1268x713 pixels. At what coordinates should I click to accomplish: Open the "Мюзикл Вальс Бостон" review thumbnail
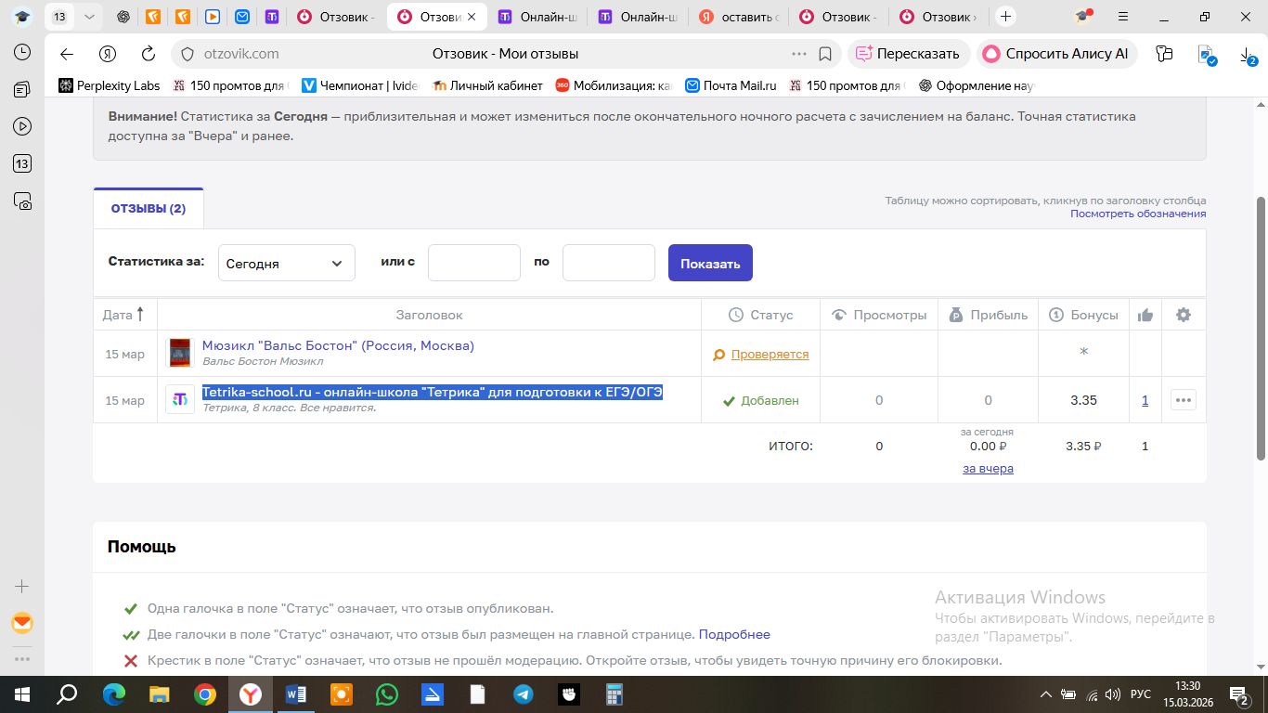180,354
